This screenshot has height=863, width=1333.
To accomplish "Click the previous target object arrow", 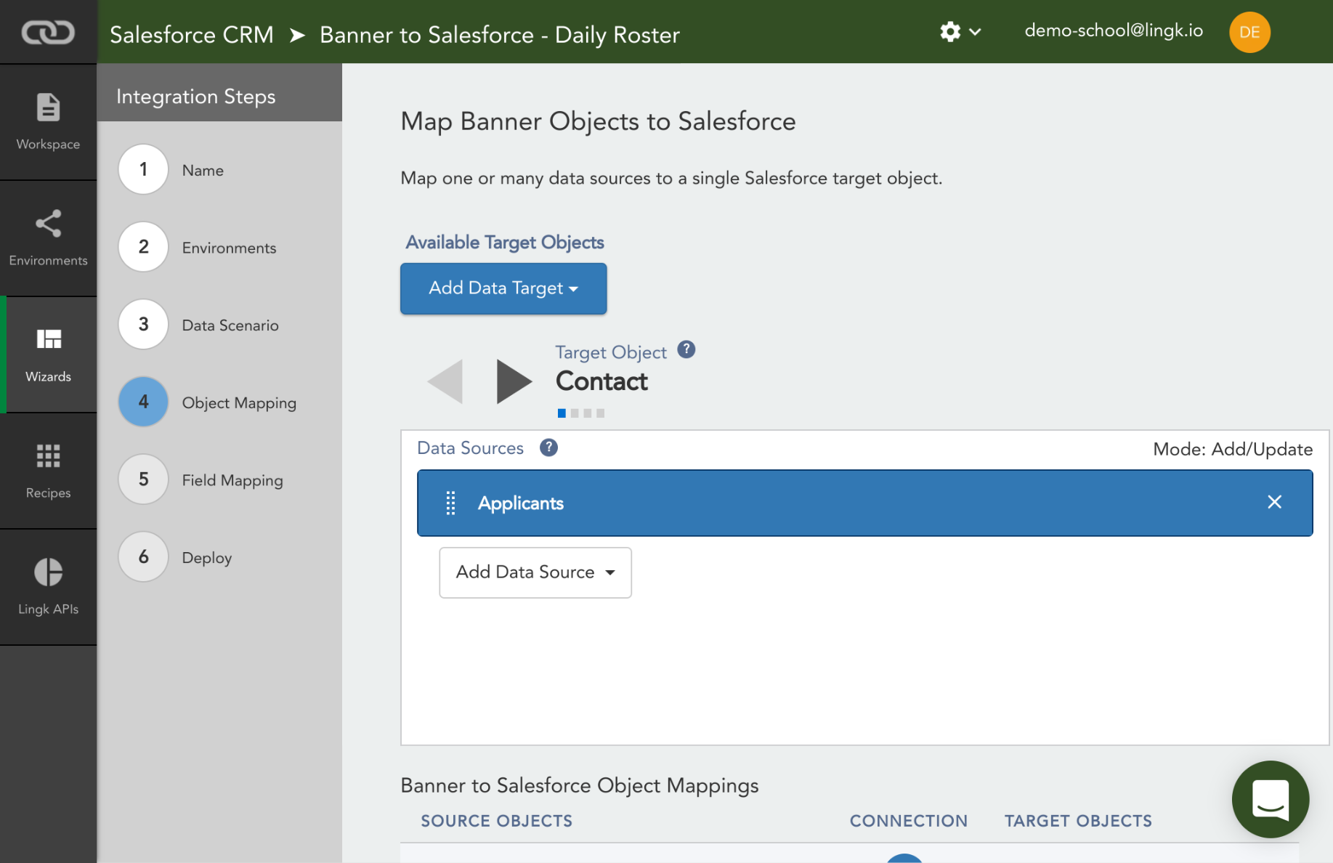I will pyautogui.click(x=445, y=381).
